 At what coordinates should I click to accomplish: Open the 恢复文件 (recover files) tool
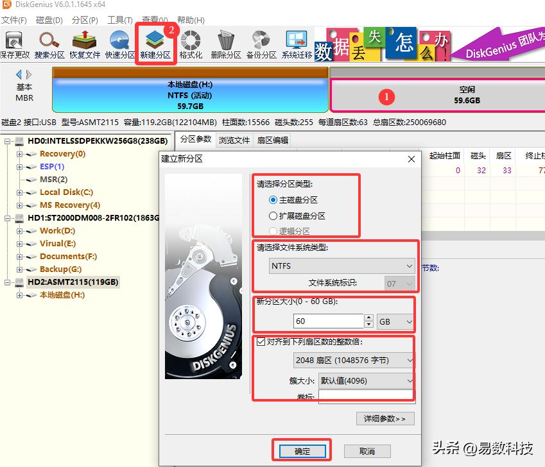pos(82,40)
